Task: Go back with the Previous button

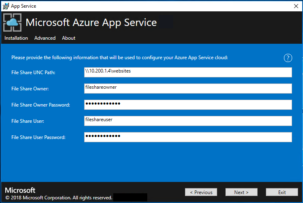Action: (201, 192)
